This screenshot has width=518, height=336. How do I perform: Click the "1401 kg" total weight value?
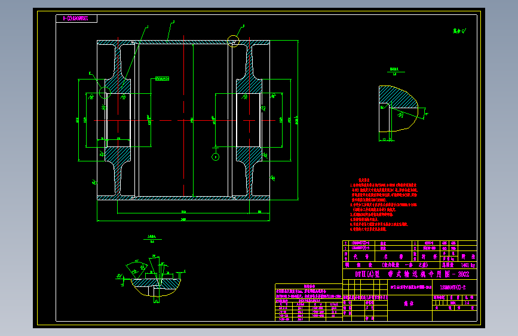tap(468, 265)
